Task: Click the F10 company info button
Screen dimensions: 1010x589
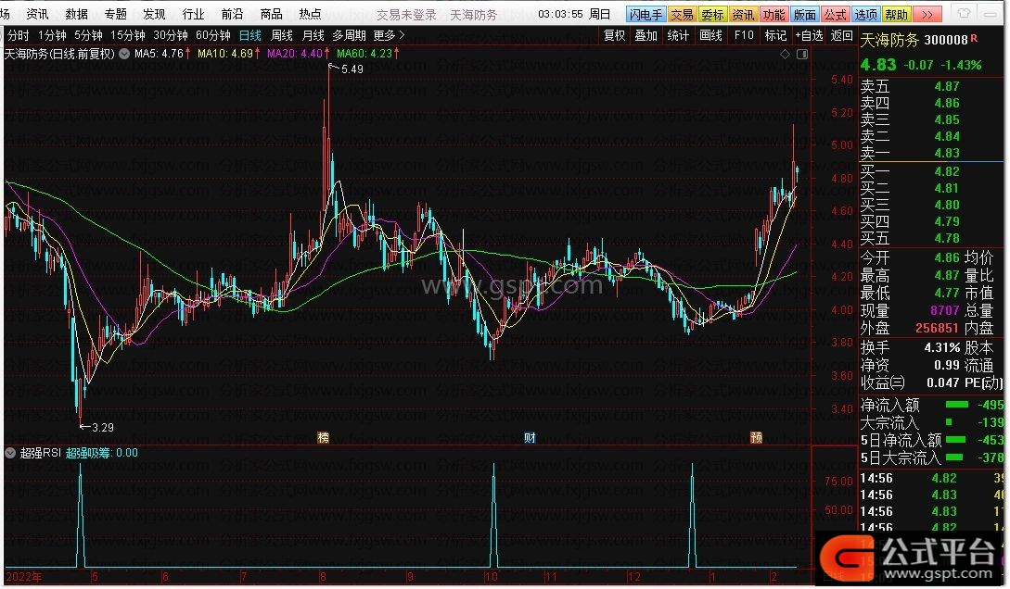Action: pyautogui.click(x=744, y=35)
